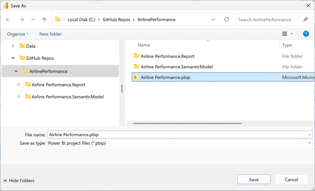This screenshot has width=315, height=191.
Task: Click the Back navigation arrow
Action: pos(9,20)
